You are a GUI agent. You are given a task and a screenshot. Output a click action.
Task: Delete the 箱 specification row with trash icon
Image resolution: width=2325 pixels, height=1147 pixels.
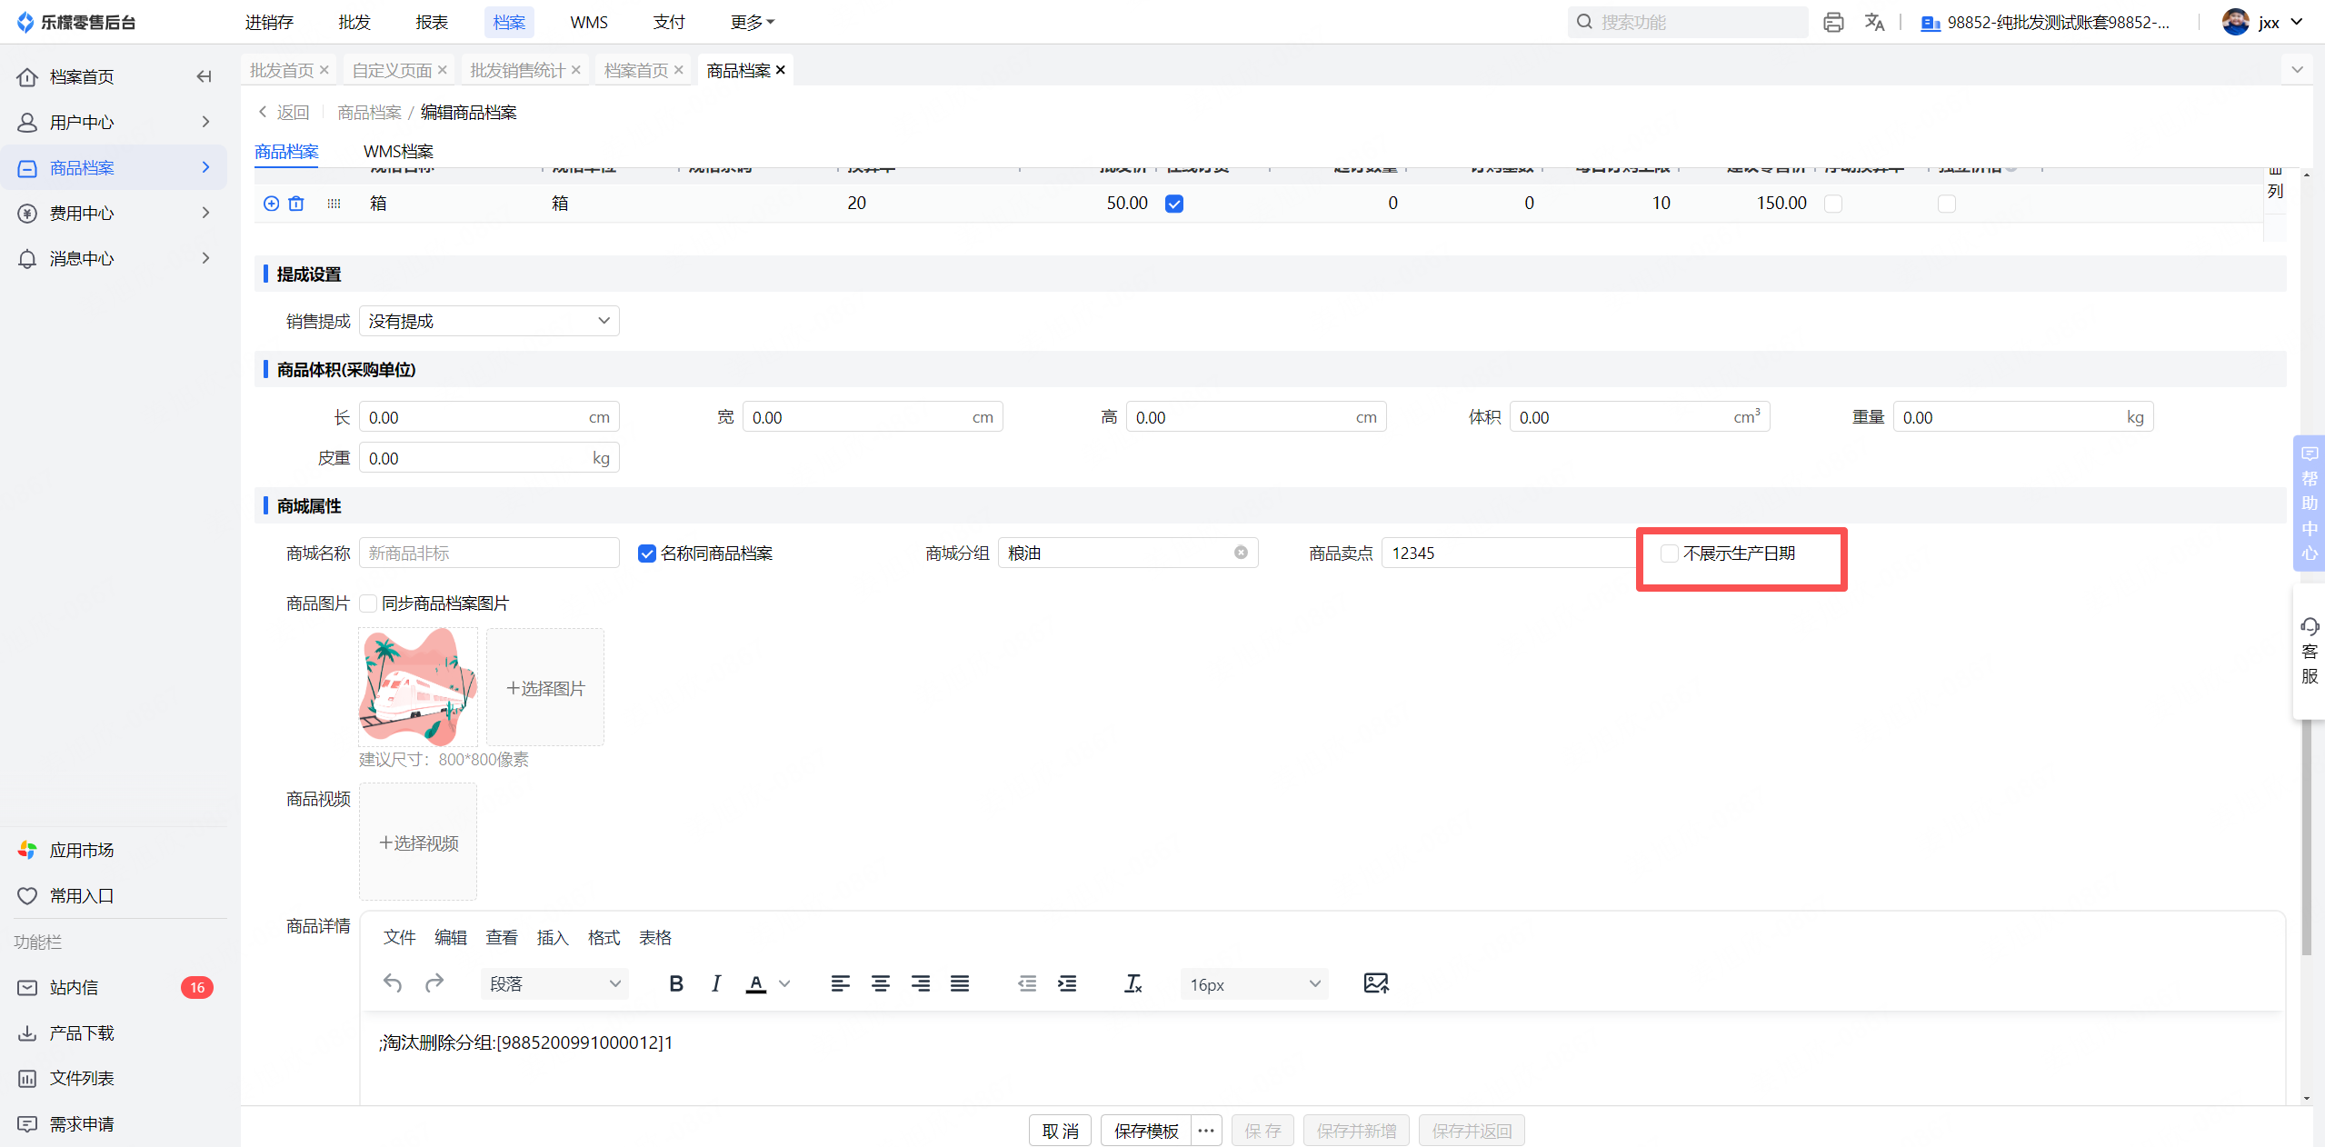(x=296, y=204)
